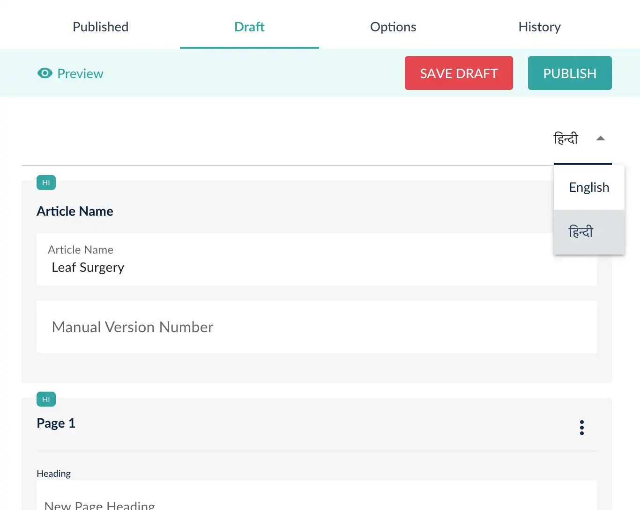640x510 pixels.
Task: Click the Heading label text
Action: [x=53, y=474]
